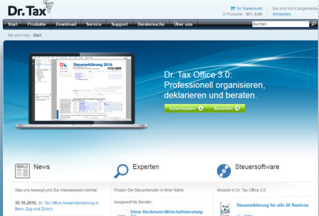This screenshot has width=319, height=216.
Task: Click the Anmelden link
Action: pos(282,14)
